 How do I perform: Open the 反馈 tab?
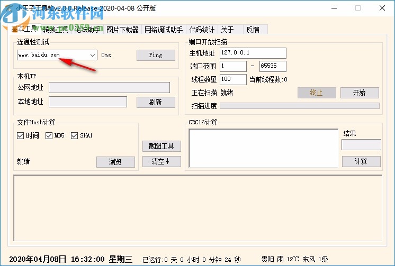(255, 30)
